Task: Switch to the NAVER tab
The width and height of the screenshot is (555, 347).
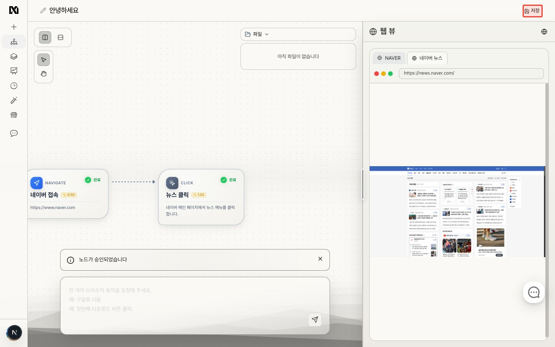Action: coord(389,58)
